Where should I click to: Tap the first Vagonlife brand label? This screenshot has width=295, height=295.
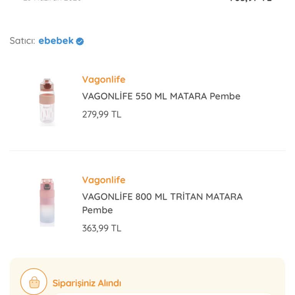[104, 80]
